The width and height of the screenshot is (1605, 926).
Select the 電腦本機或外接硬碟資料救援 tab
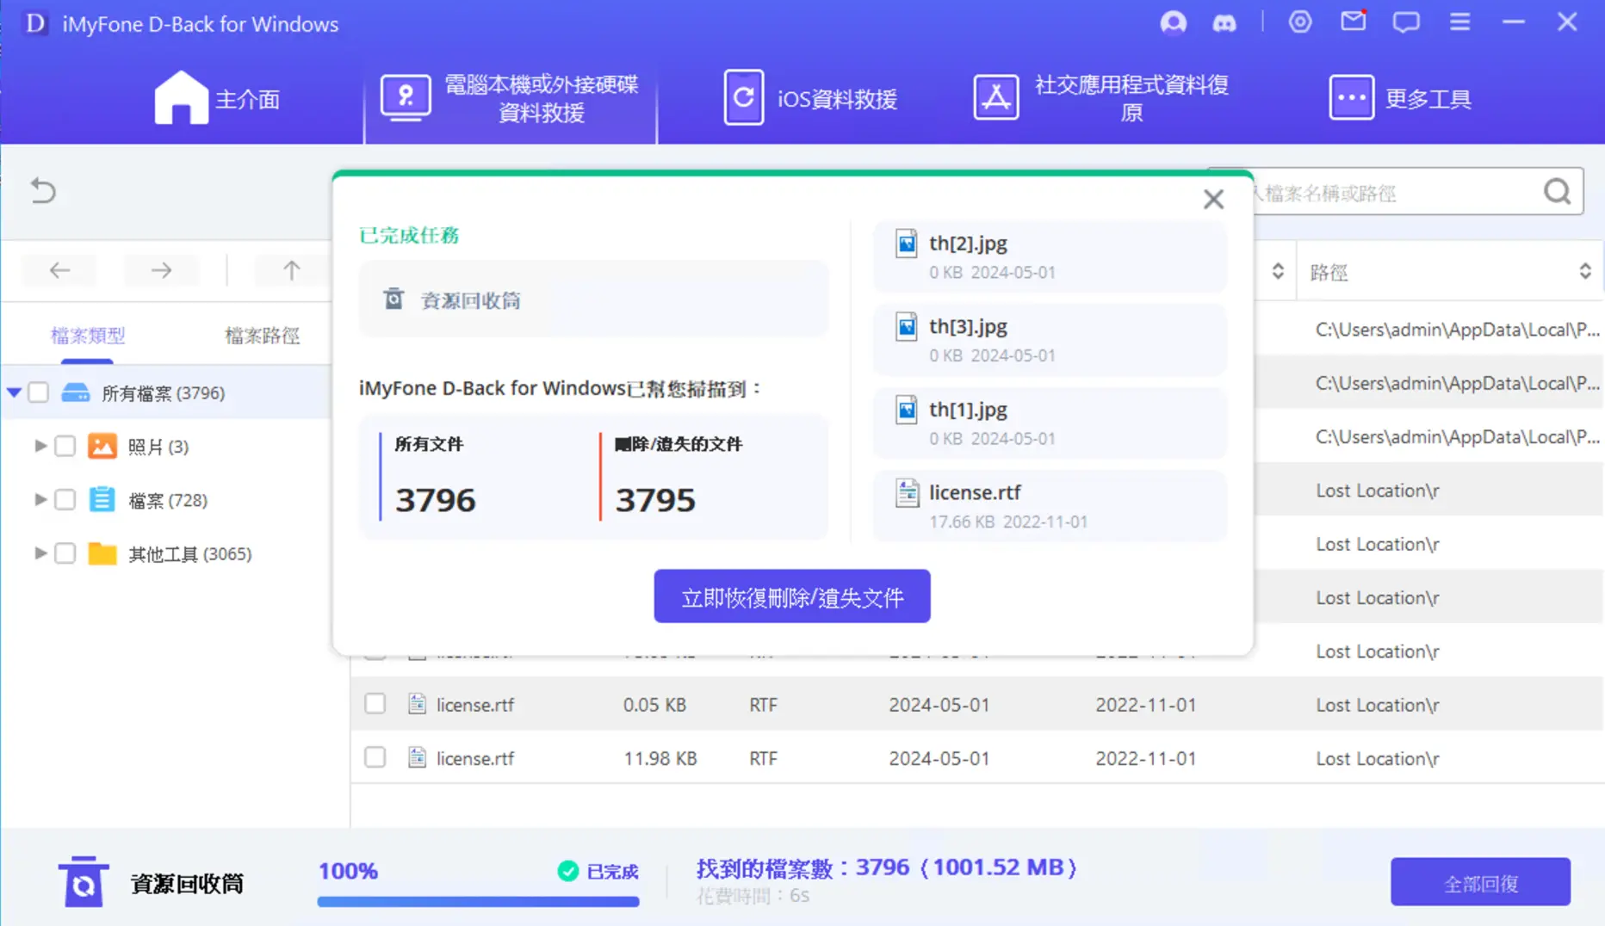[510, 98]
